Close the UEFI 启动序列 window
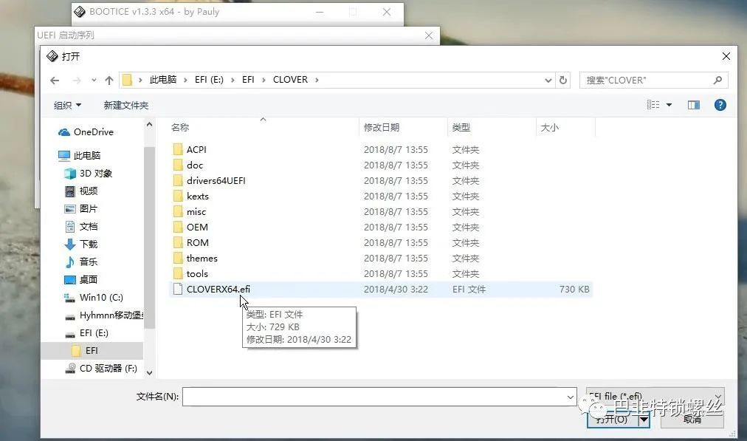This screenshot has width=747, height=441. point(429,35)
